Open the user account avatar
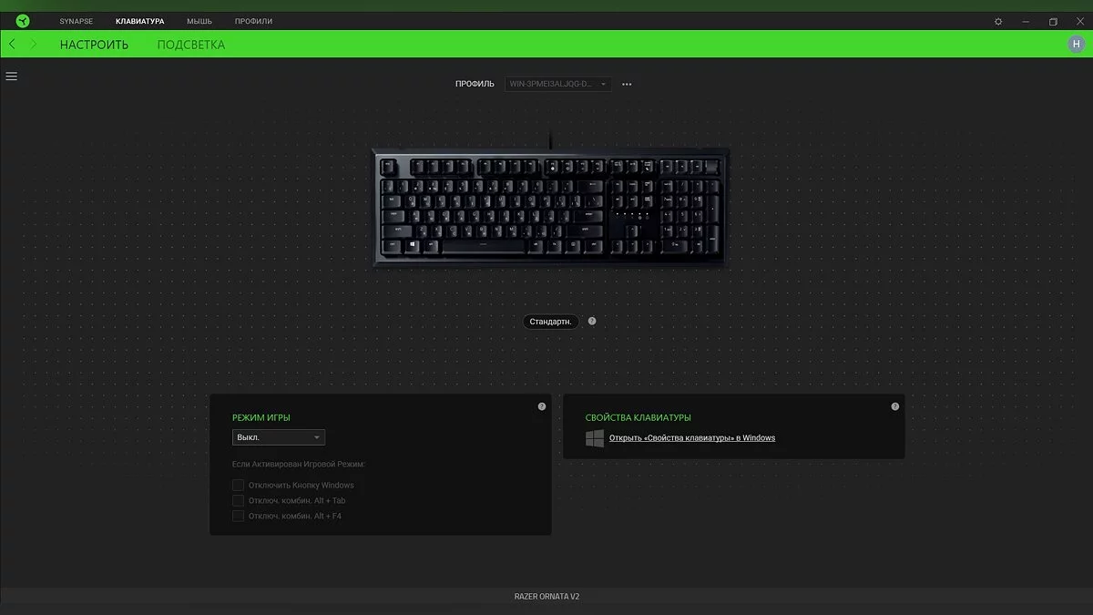 click(x=1076, y=44)
